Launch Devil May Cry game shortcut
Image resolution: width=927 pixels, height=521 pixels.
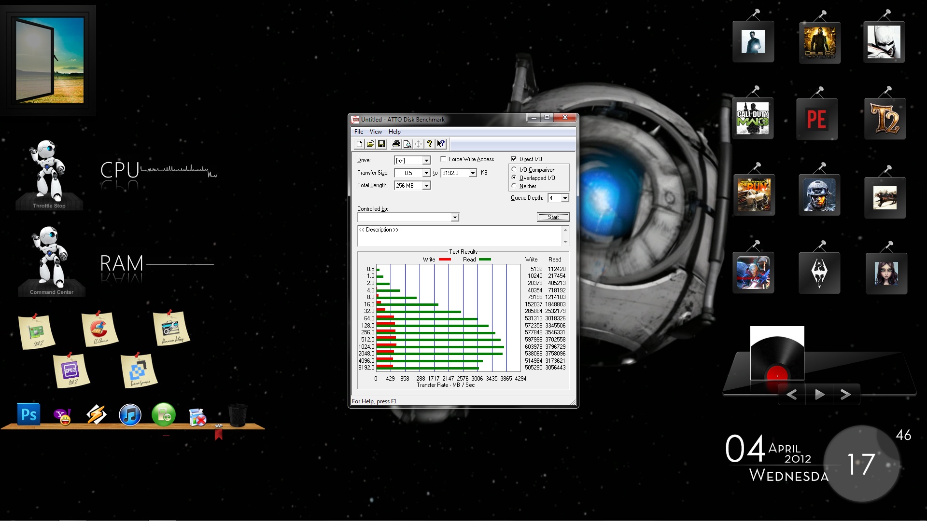pyautogui.click(x=753, y=273)
